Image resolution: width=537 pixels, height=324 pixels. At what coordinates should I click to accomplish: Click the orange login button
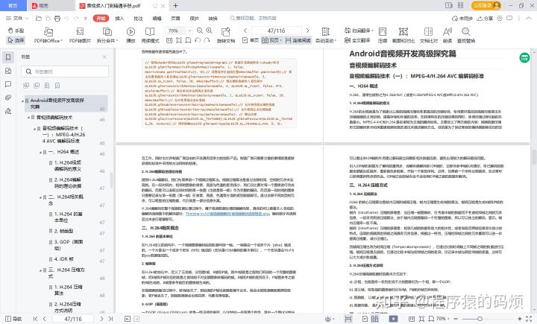486,5
